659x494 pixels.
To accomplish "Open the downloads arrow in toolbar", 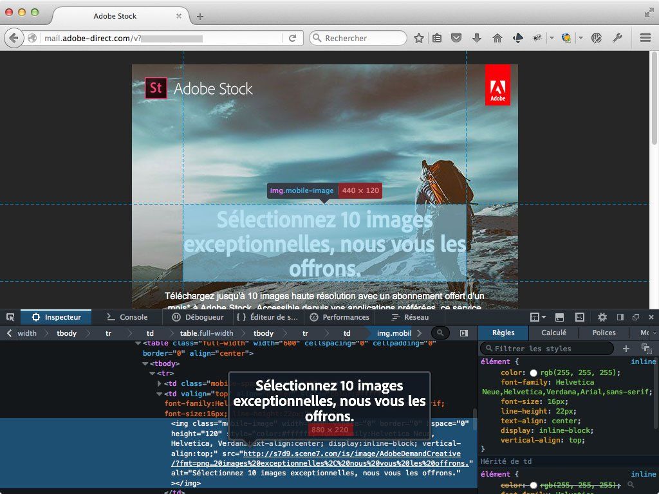I will click(477, 38).
